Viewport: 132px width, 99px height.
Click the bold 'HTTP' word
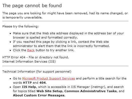tap(27, 83)
